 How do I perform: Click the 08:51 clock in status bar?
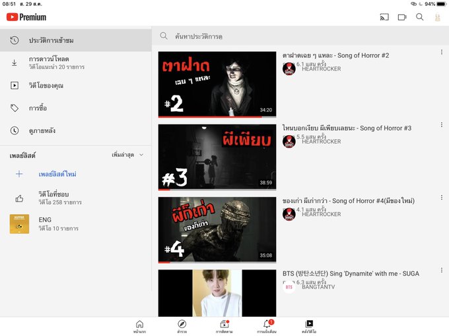[9, 4]
